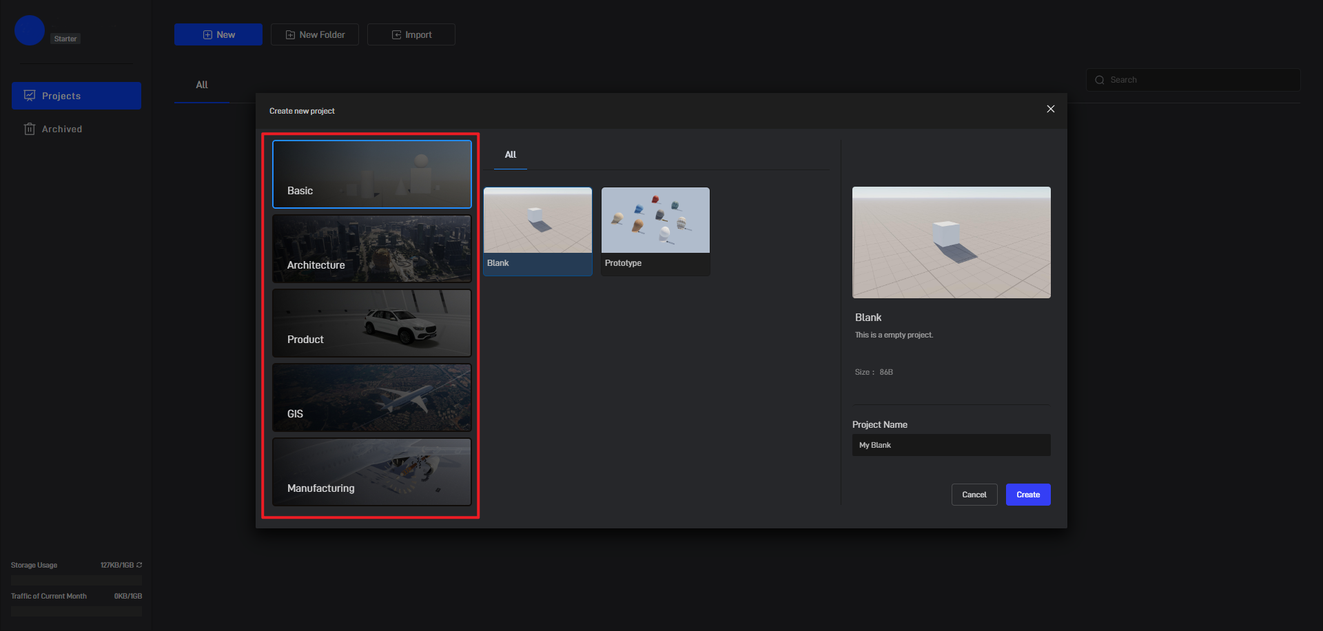Click the plus icon on New button

point(207,34)
